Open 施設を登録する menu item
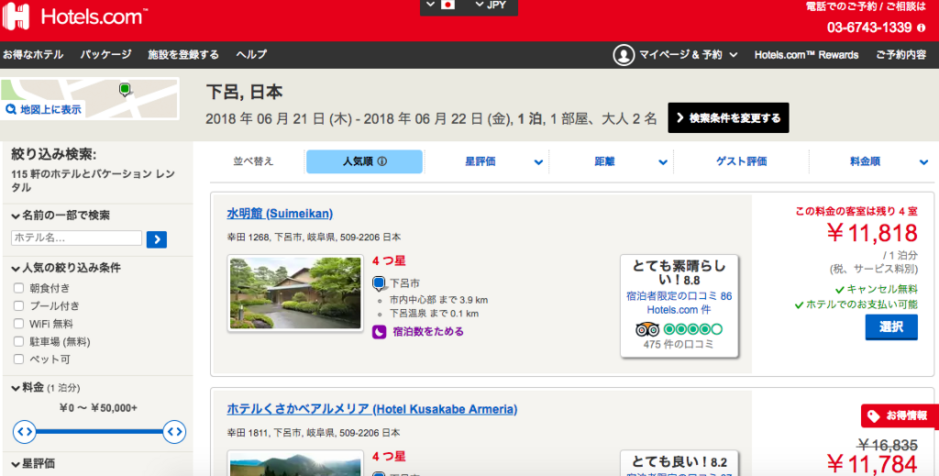The image size is (939, 476). pyautogui.click(x=183, y=54)
